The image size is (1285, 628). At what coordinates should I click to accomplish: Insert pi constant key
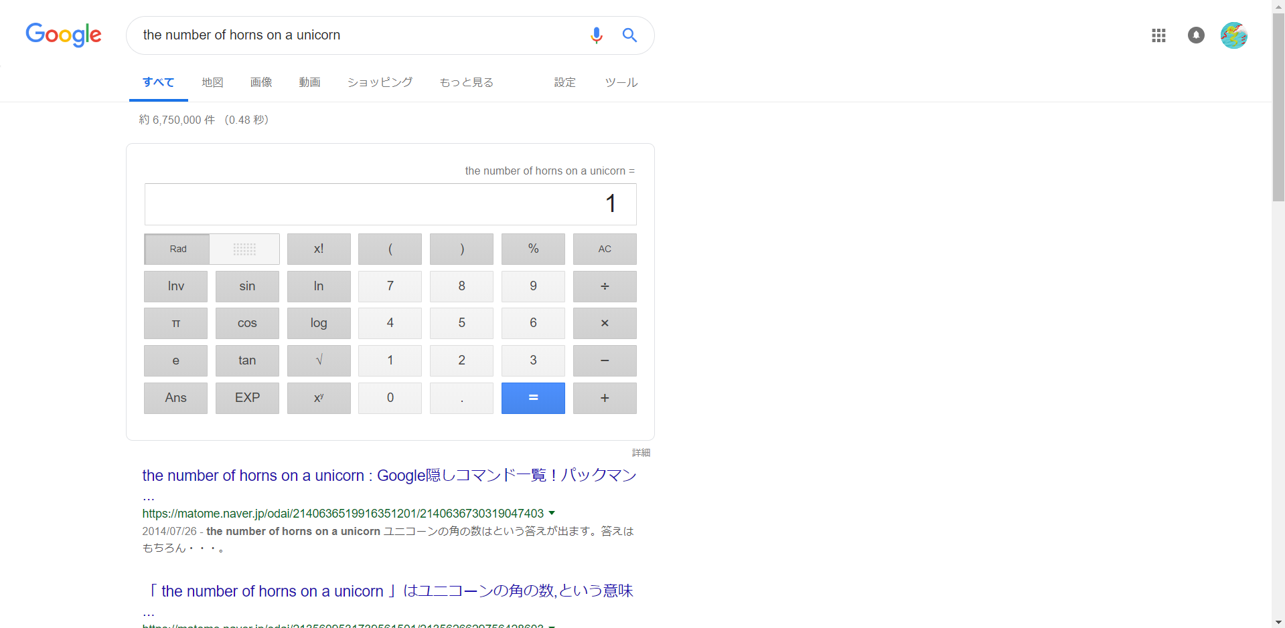click(x=175, y=323)
